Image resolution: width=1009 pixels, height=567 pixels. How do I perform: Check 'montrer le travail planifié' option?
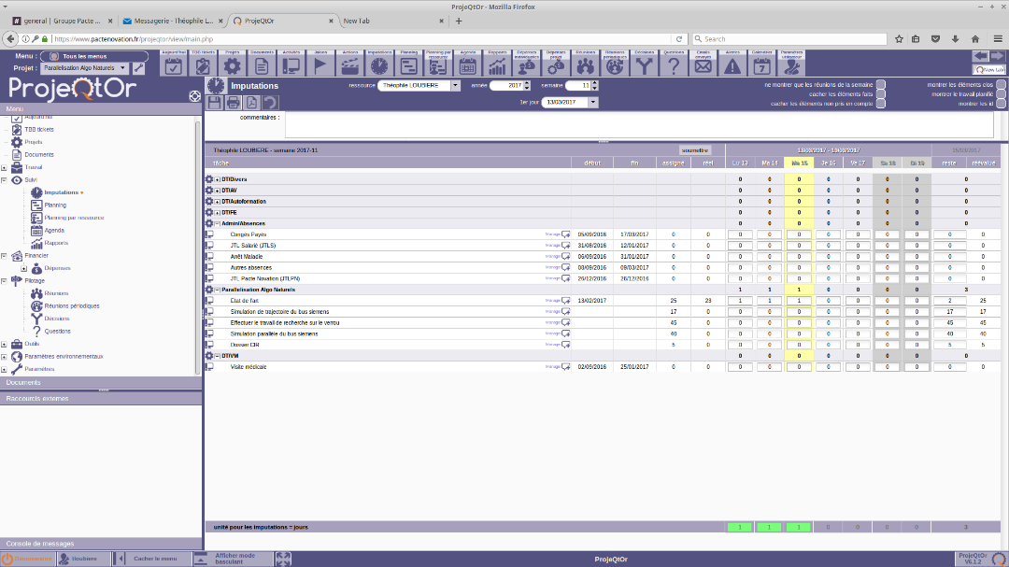pyautogui.click(x=1001, y=94)
